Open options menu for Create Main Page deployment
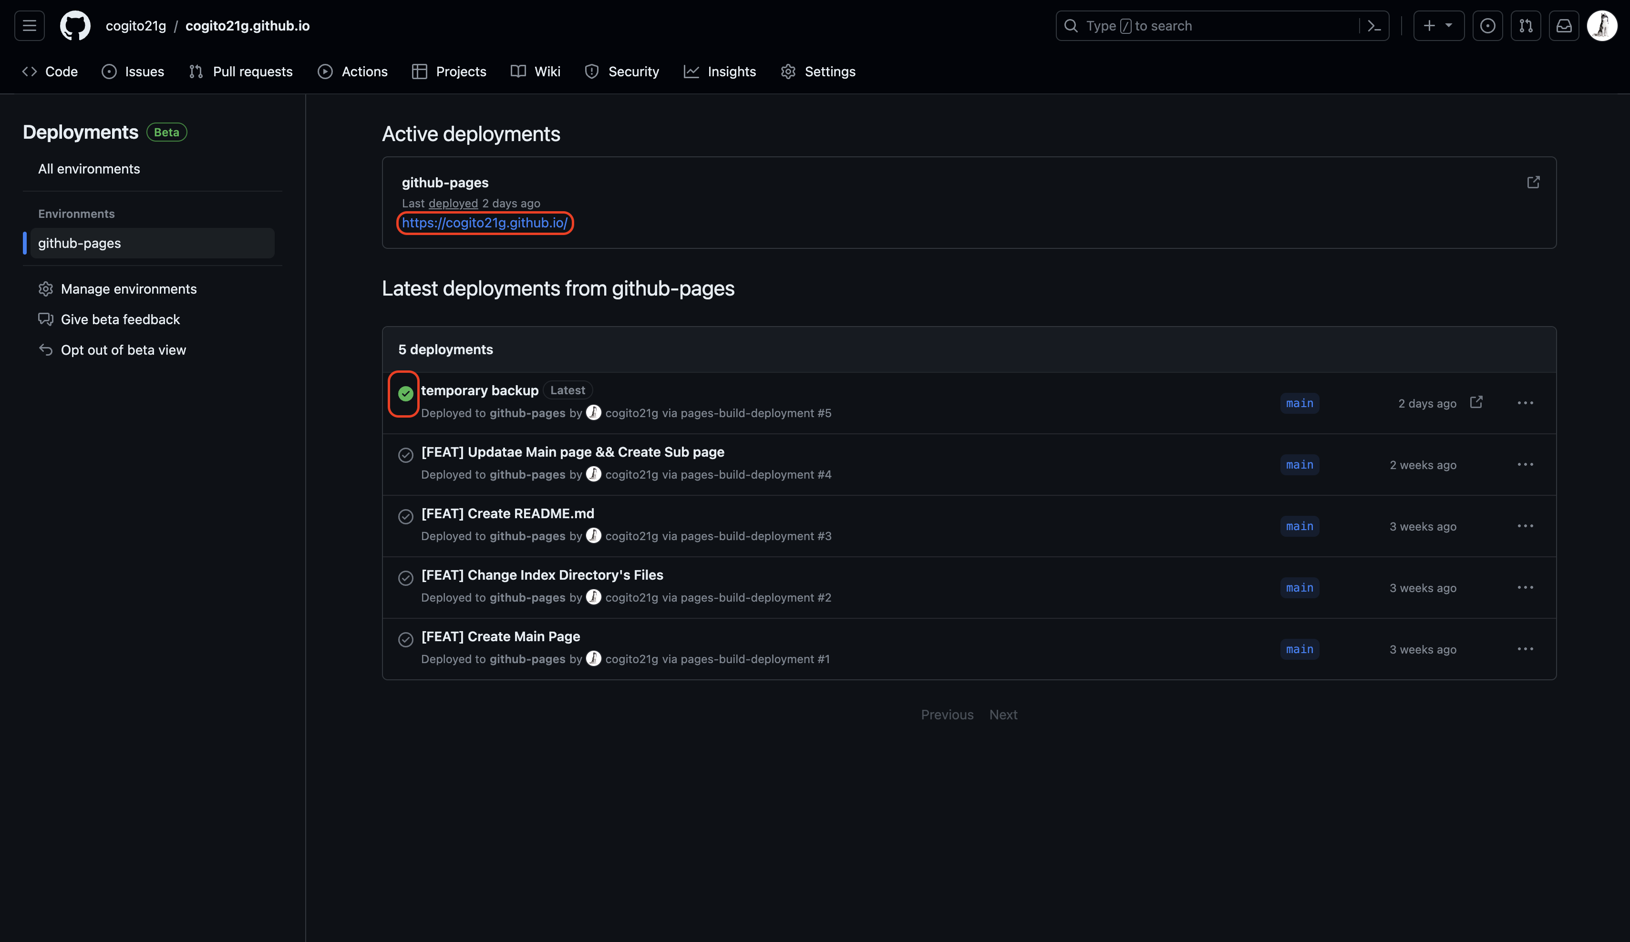1630x942 pixels. 1525,649
